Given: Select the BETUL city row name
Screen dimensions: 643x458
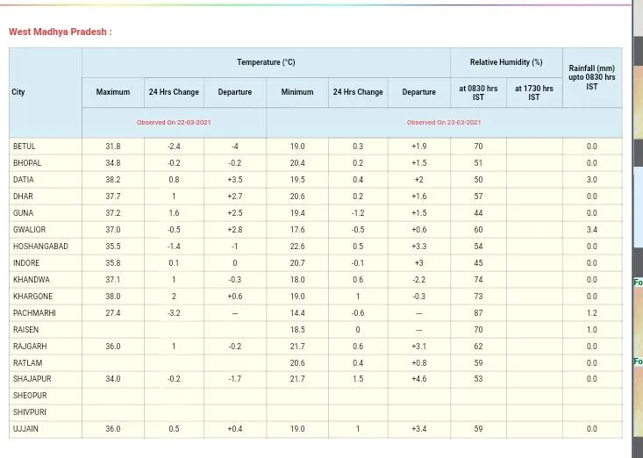Looking at the screenshot, I should pos(25,147).
